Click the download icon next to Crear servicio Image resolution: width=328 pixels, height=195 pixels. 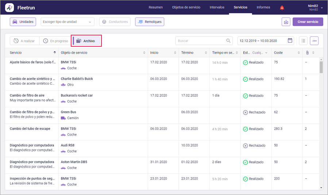pos(286,22)
